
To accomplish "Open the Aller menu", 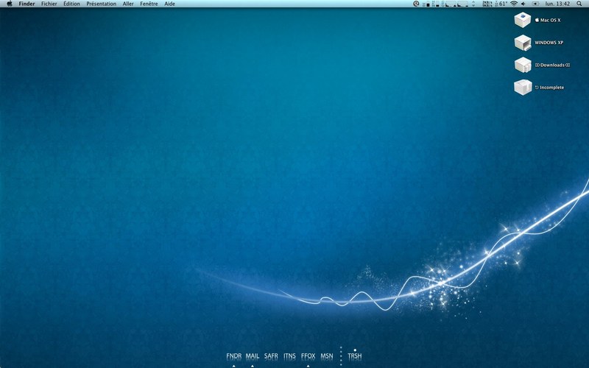I will (x=128, y=4).
